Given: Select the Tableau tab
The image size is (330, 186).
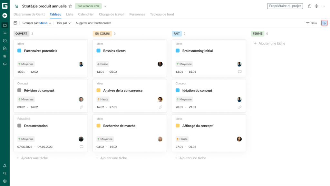Looking at the screenshot, I should [x=55, y=14].
